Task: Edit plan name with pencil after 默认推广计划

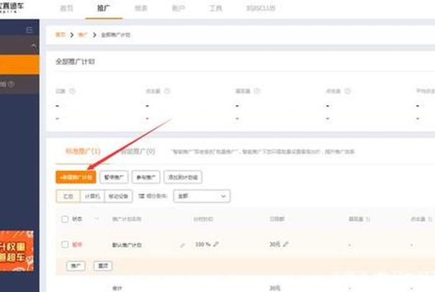Action: coord(182,245)
